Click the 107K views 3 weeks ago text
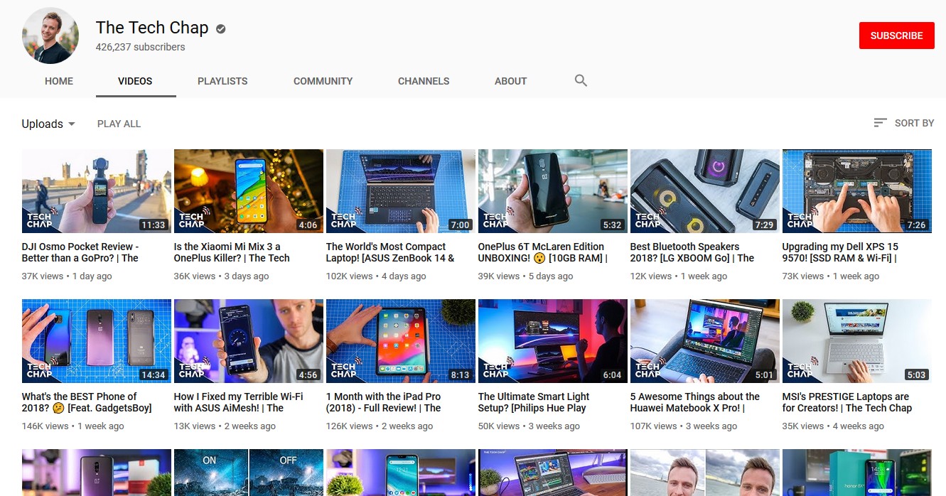Image resolution: width=946 pixels, height=496 pixels. (x=684, y=426)
